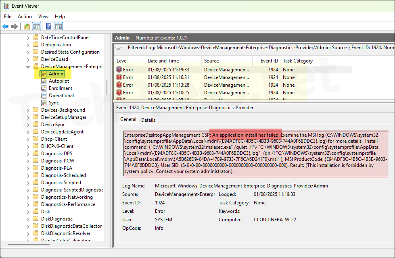Screen dimensions: 395x258
Task: Expand the DateTimeControlPanel node
Action: click(x=28, y=38)
